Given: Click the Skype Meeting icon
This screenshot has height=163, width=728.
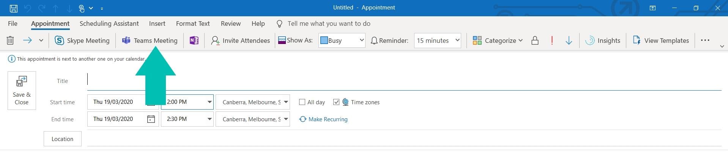Looking at the screenshot, I should click(x=59, y=40).
